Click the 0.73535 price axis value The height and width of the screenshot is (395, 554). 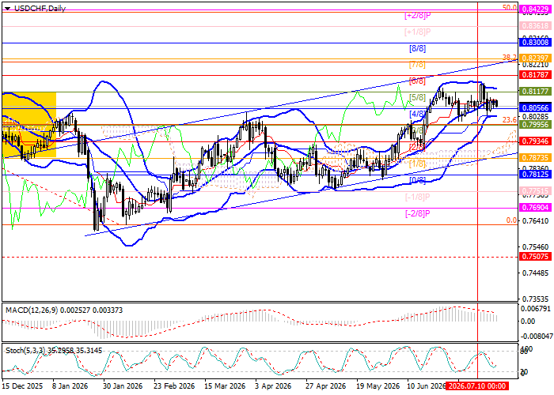click(536, 299)
